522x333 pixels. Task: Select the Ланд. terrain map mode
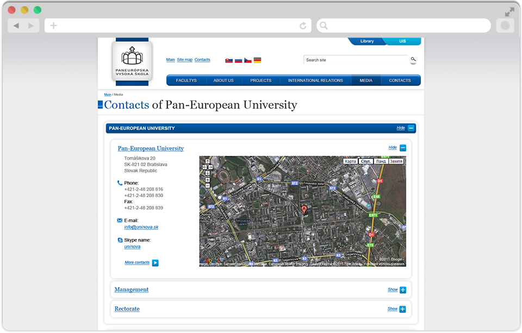(381, 161)
